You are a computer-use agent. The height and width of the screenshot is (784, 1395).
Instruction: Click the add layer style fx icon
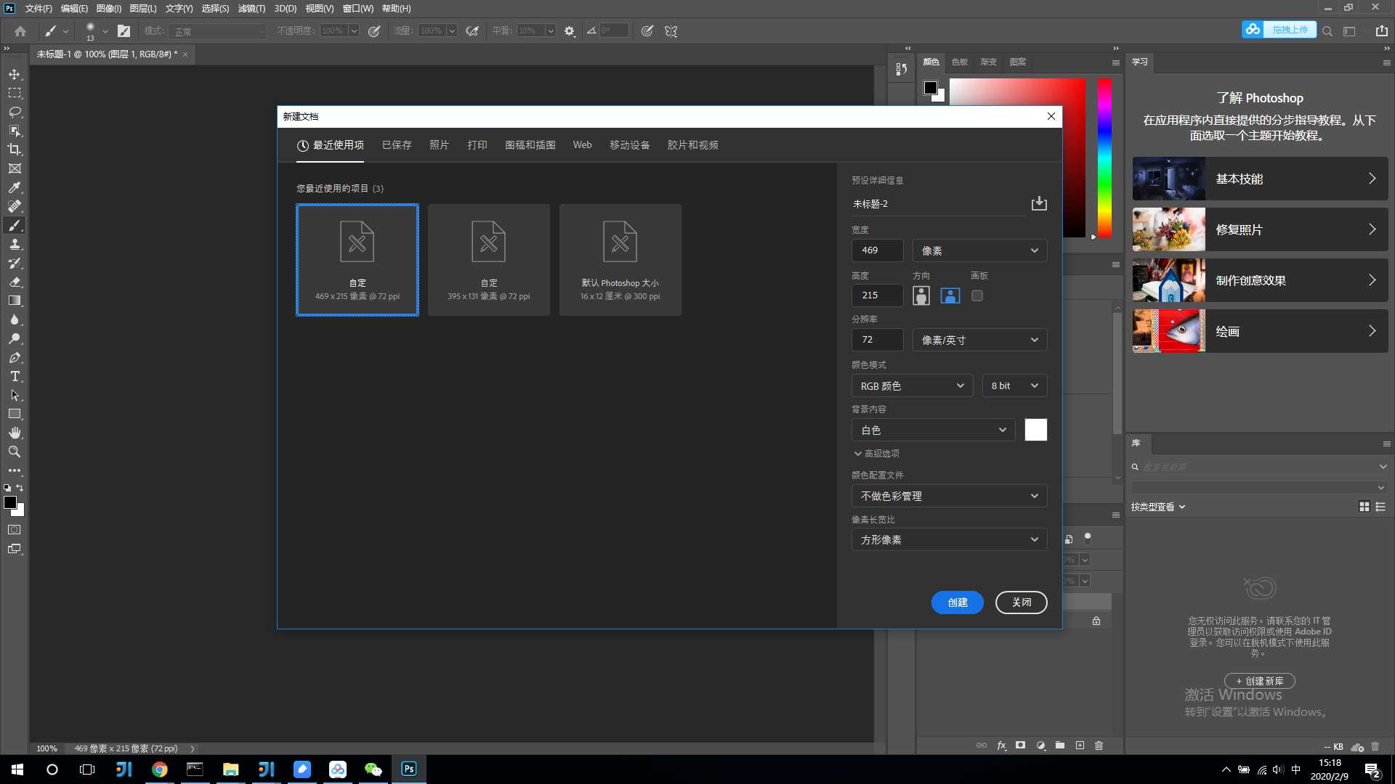coord(1001,746)
